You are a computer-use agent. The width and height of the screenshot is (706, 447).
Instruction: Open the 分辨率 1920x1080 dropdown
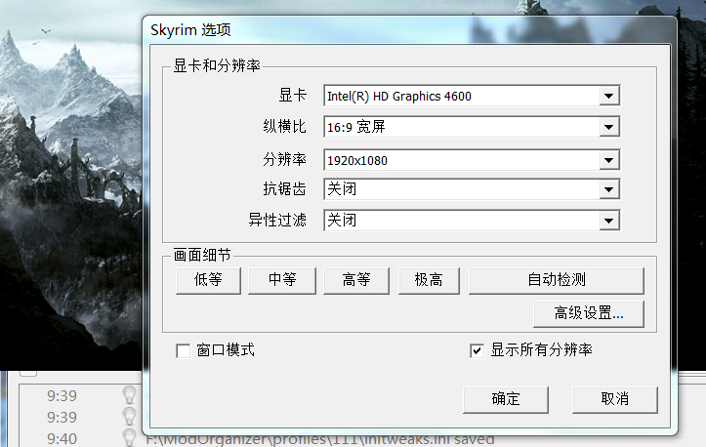coord(472,160)
